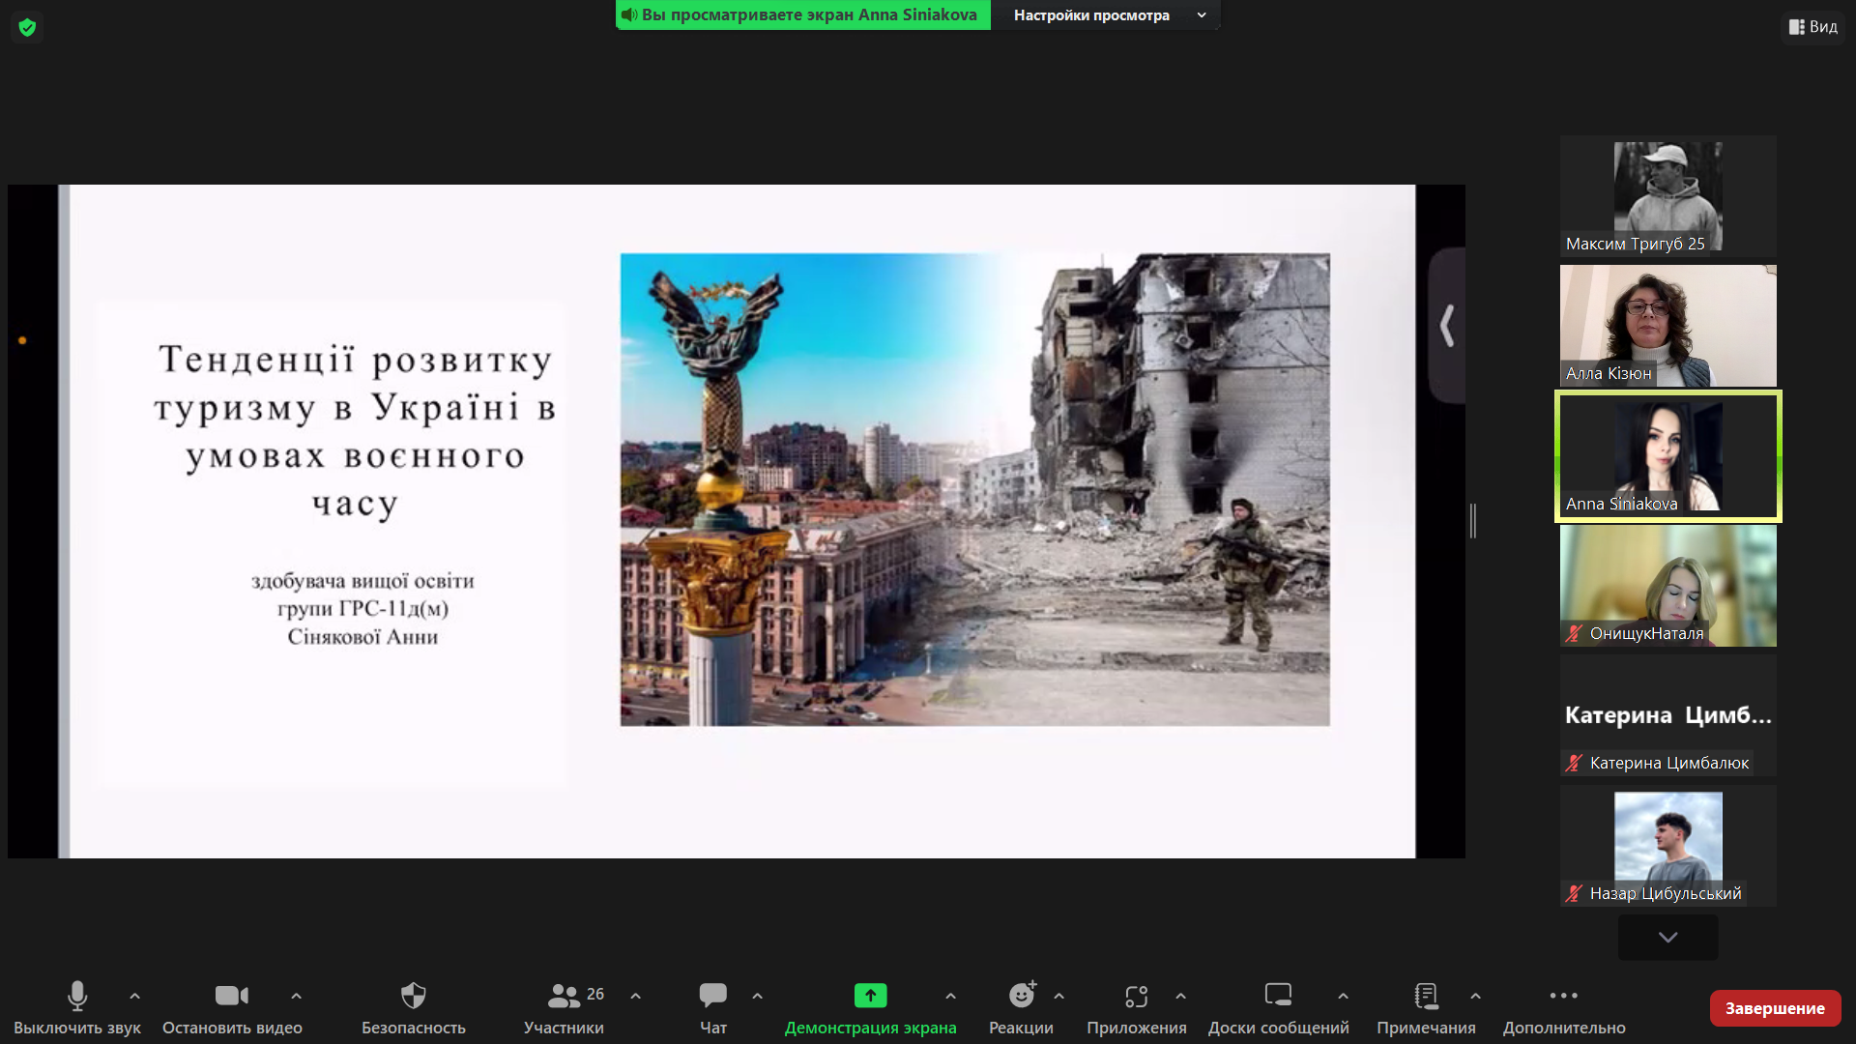Open the Вид view menu
This screenshot has height=1044, width=1856.
coord(1813,27)
